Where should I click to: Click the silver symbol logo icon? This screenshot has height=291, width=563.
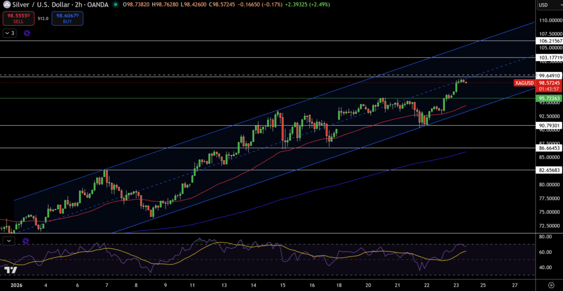tap(6, 5)
